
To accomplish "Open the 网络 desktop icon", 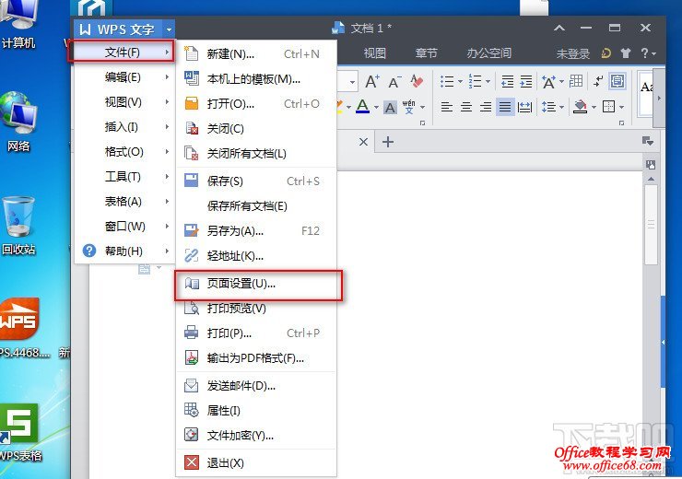I will pos(18,122).
